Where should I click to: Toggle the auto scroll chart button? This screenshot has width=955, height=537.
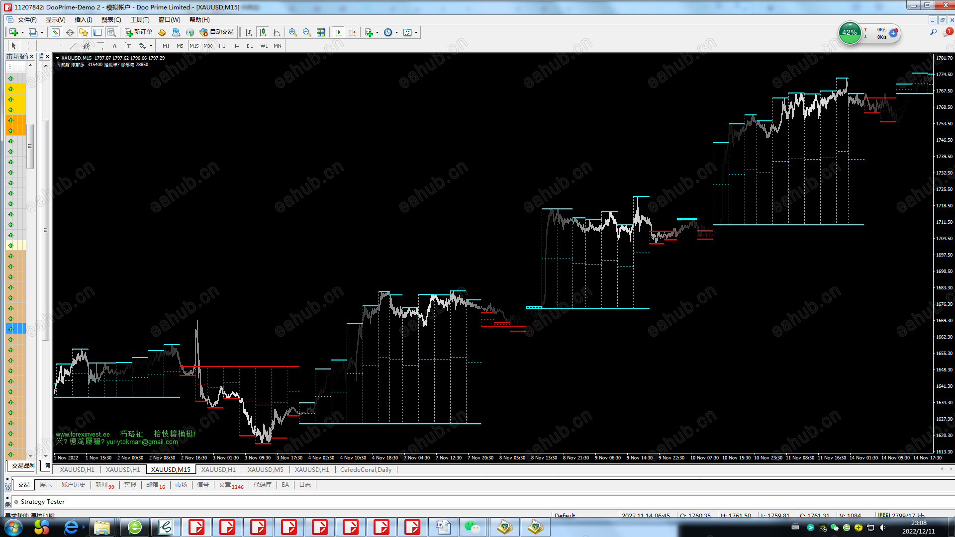pyautogui.click(x=338, y=32)
